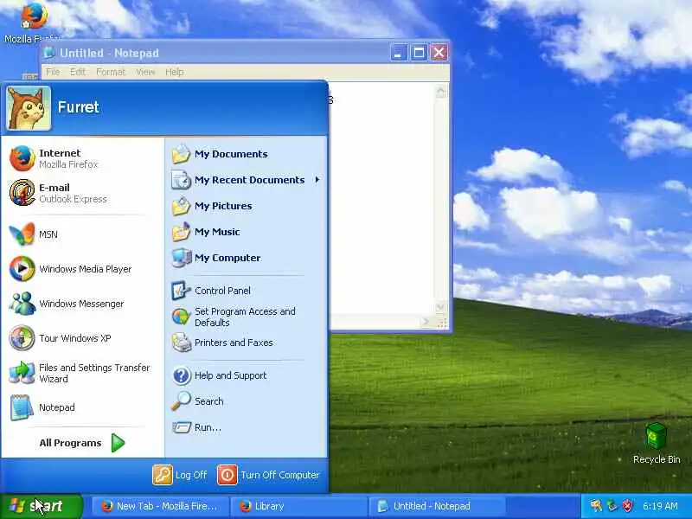The image size is (692, 519).
Task: Open My Documents folder icon
Action: pos(181,154)
